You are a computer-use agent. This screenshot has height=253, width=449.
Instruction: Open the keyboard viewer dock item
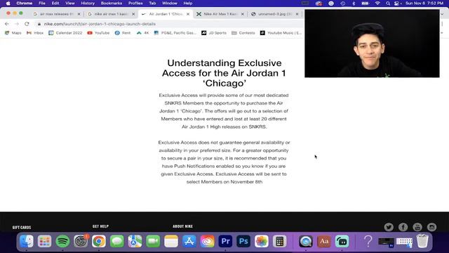404,242
